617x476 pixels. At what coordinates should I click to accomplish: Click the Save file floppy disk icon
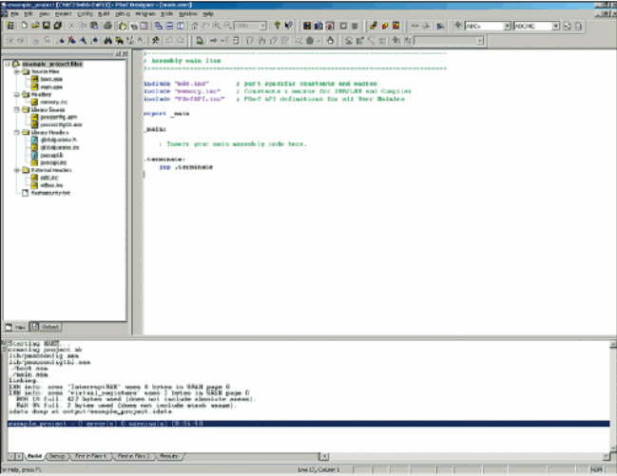click(47, 26)
